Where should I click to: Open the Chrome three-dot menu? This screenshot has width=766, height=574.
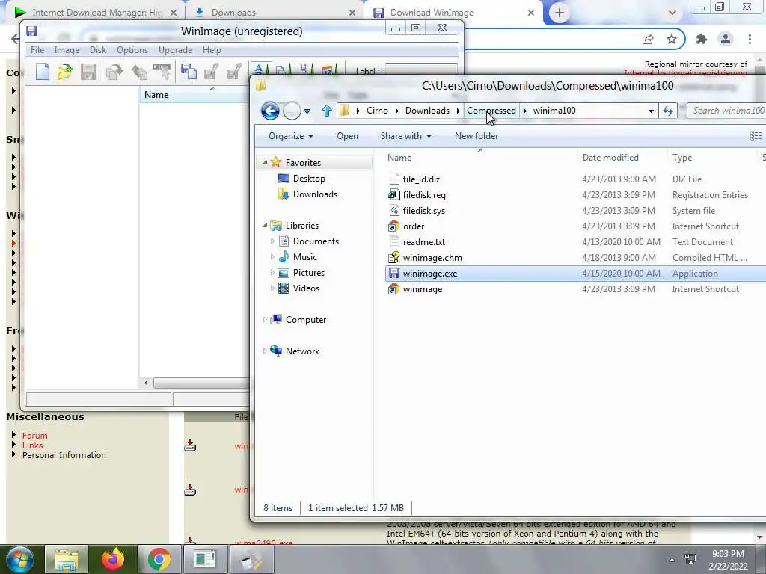coord(750,39)
